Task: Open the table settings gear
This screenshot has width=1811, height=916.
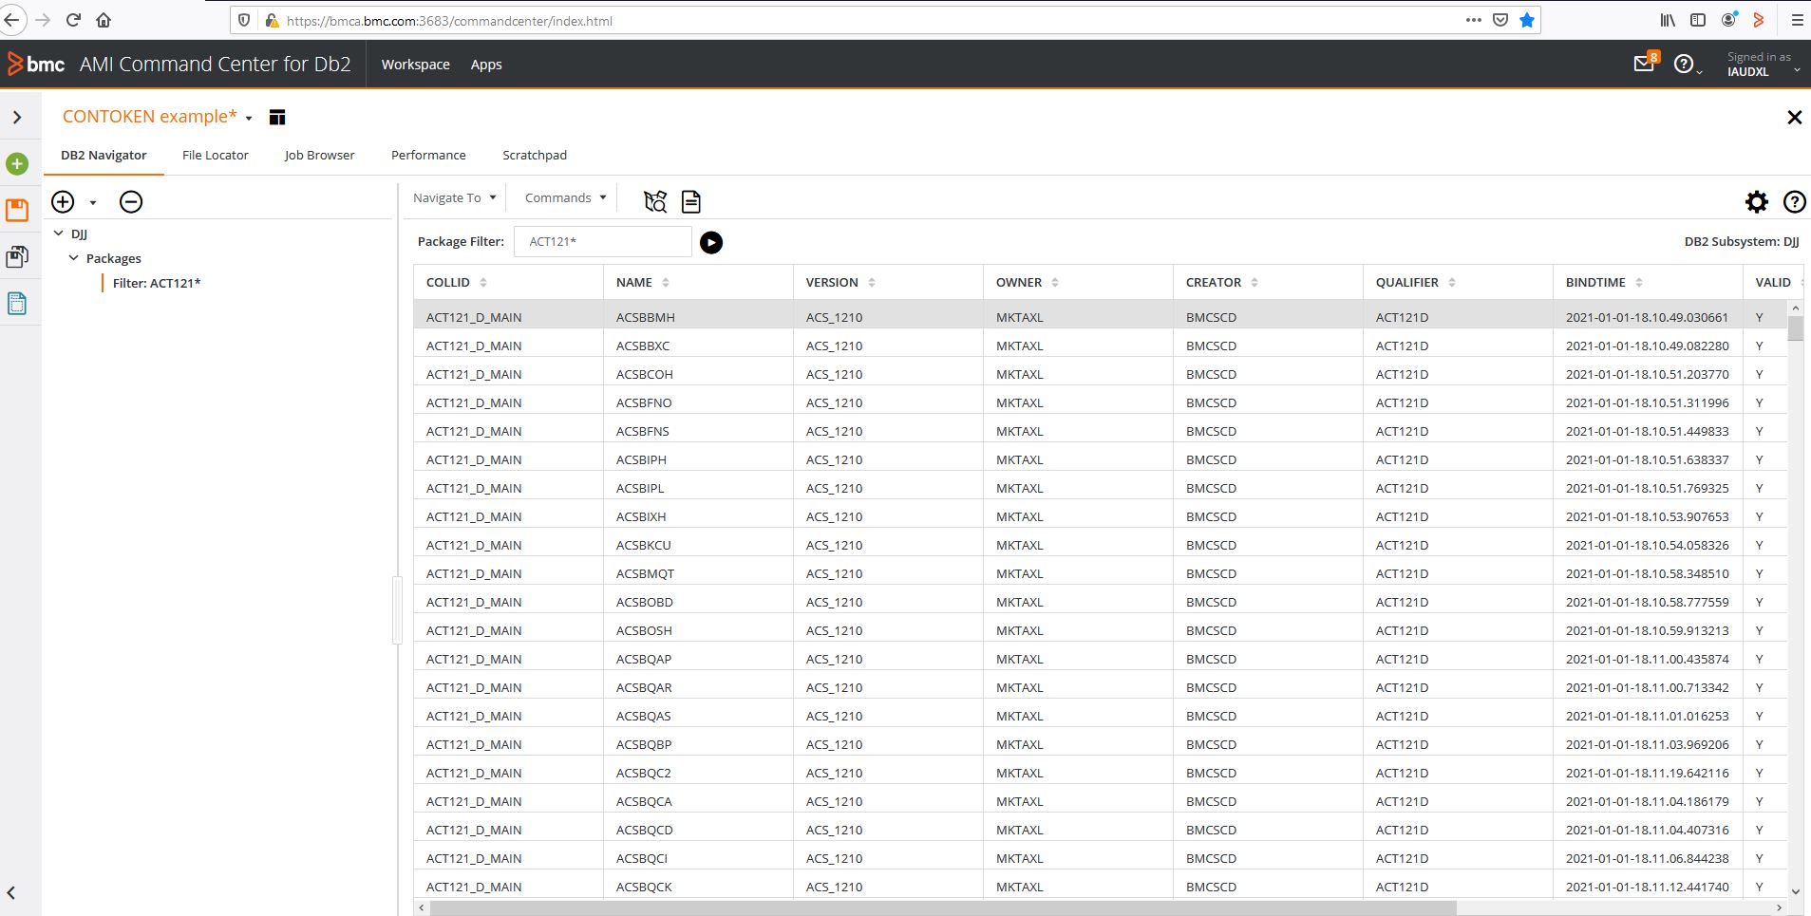Action: (1757, 201)
